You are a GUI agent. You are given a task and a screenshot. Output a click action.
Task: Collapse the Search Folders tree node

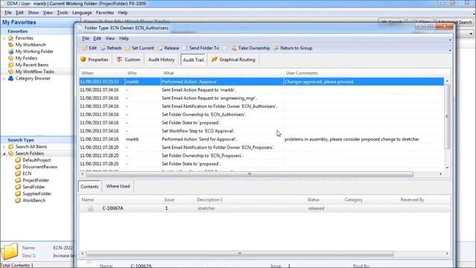4,154
